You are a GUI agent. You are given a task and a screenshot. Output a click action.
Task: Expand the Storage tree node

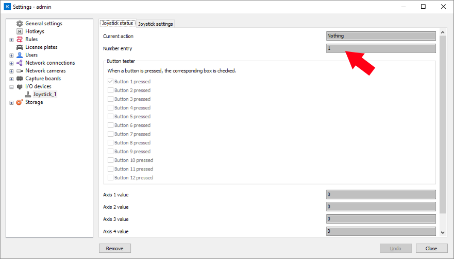[11, 102]
